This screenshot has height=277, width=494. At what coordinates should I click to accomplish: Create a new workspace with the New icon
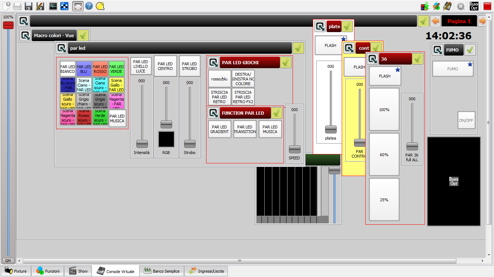tap(6, 6)
